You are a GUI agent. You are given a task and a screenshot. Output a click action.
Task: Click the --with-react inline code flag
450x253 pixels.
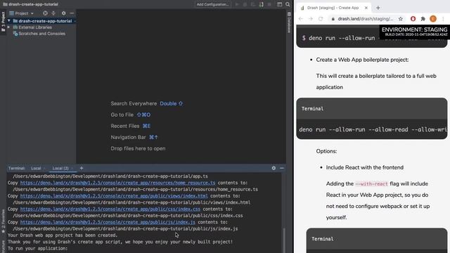372,183
